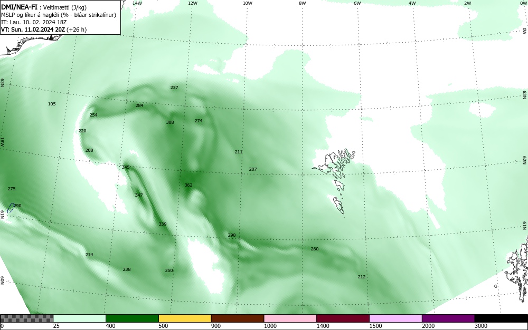The image size is (528, 330).
Task: Select the brown 900-1000 legend swatch
Action: click(238, 318)
